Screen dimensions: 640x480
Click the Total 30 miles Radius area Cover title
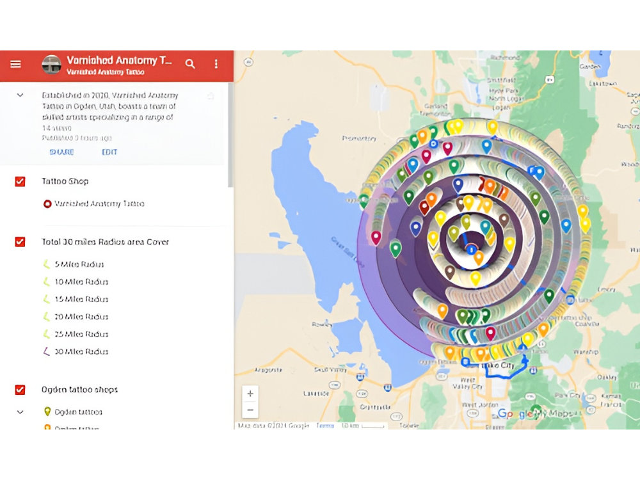coord(105,242)
